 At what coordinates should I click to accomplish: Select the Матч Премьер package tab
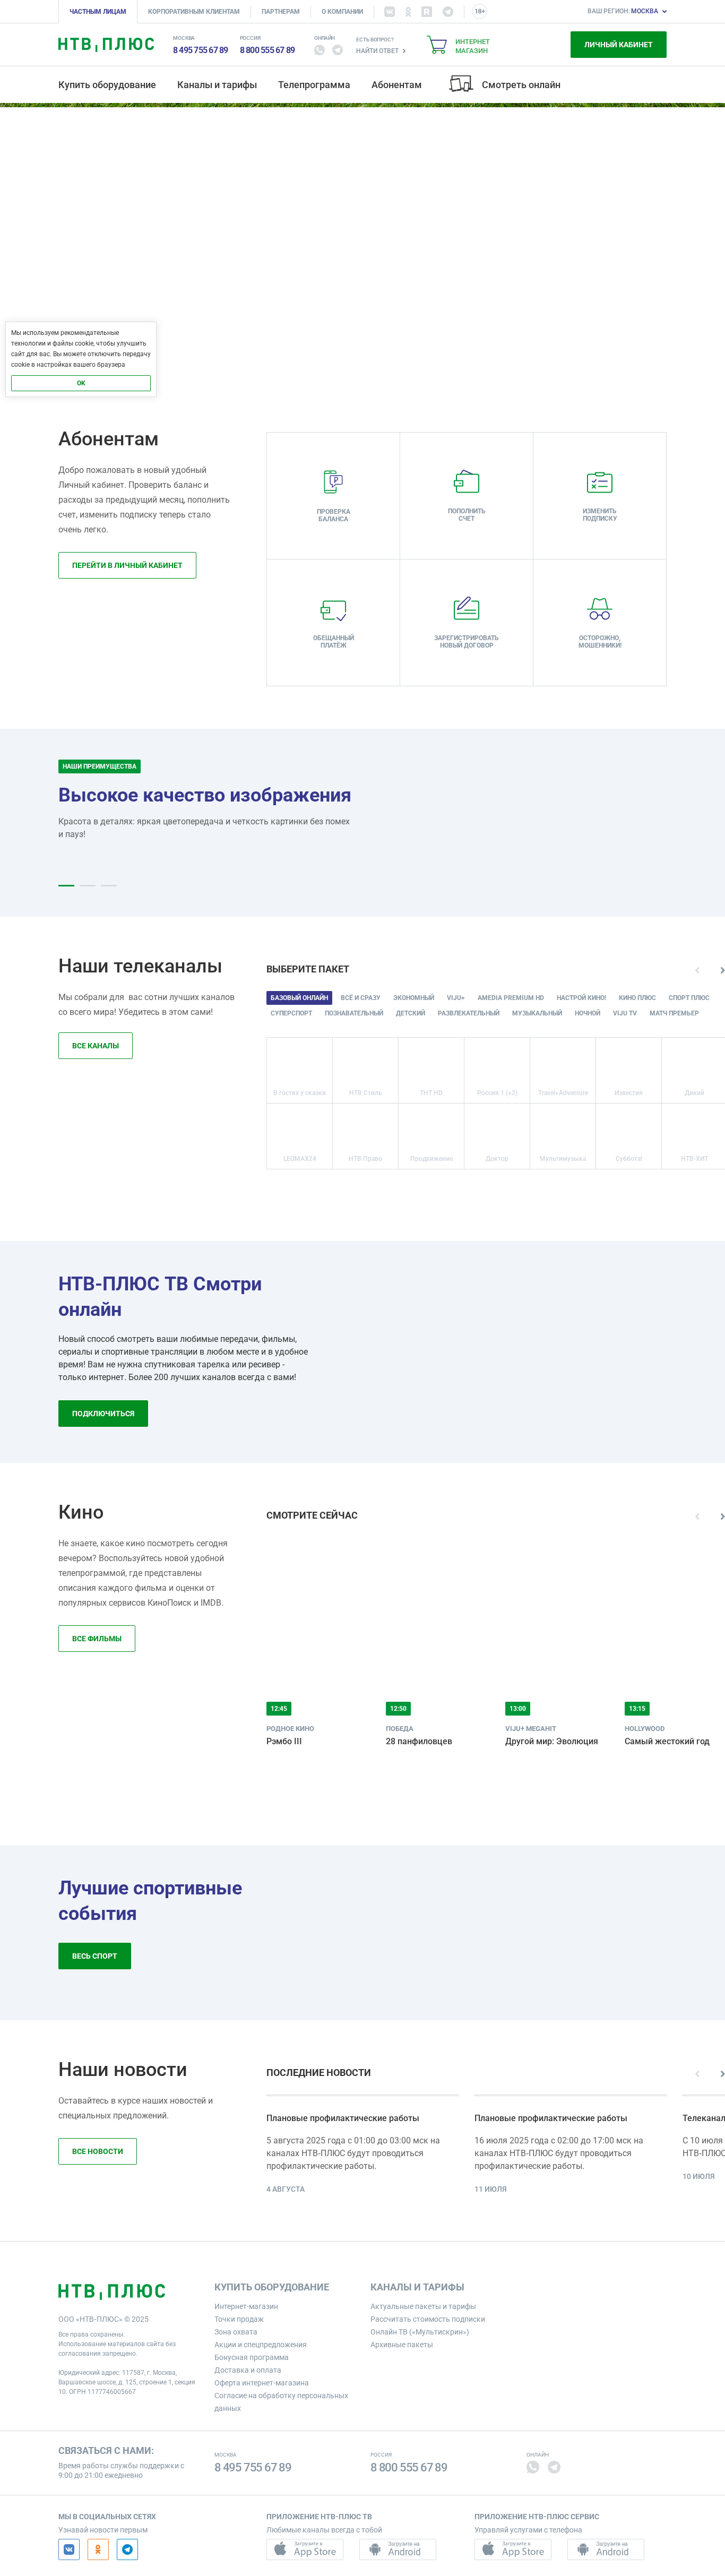click(x=674, y=1014)
